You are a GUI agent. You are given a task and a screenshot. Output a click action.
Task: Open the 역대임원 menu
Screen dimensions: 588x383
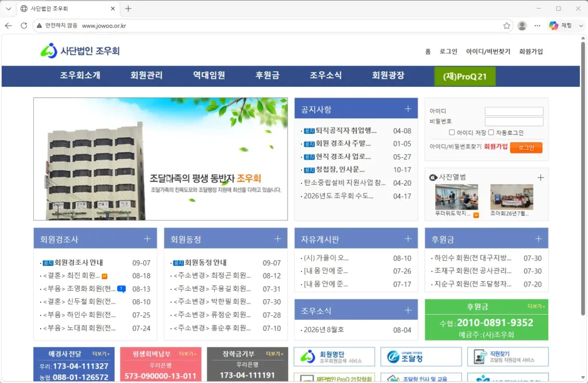pyautogui.click(x=209, y=75)
